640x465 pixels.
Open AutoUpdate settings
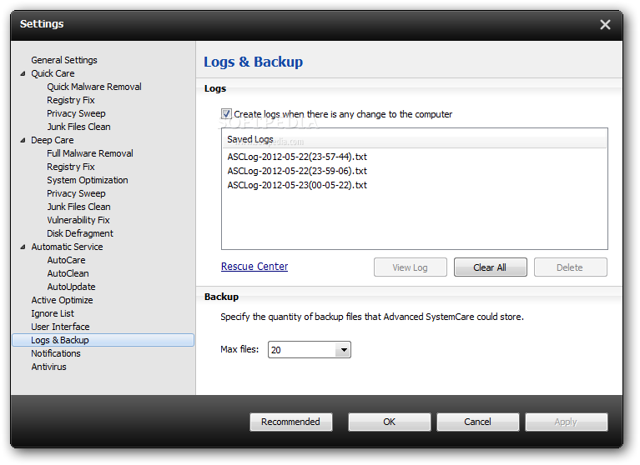pos(71,287)
